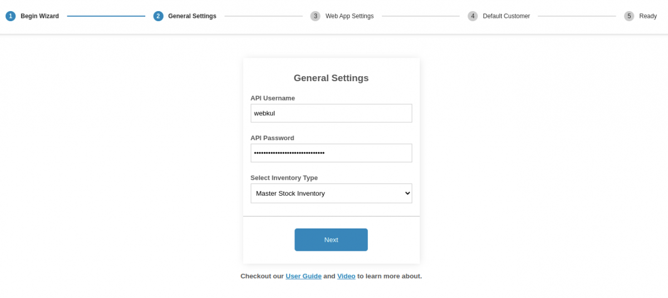
Task: Open the Master Stock Inventory dropdown
Action: point(331,193)
